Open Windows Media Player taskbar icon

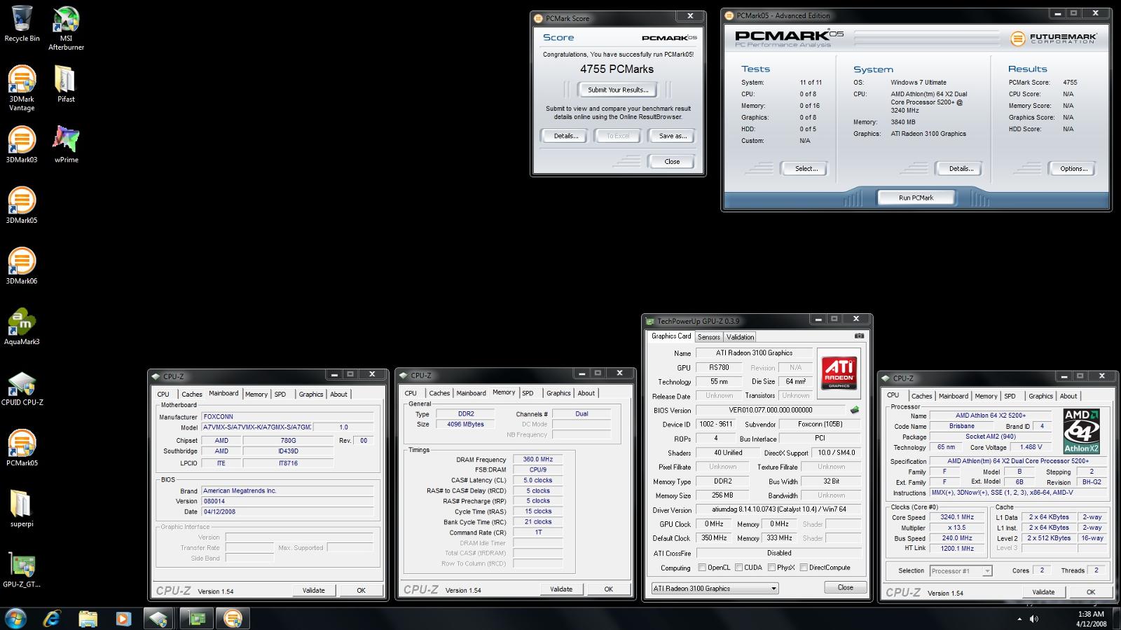click(123, 618)
